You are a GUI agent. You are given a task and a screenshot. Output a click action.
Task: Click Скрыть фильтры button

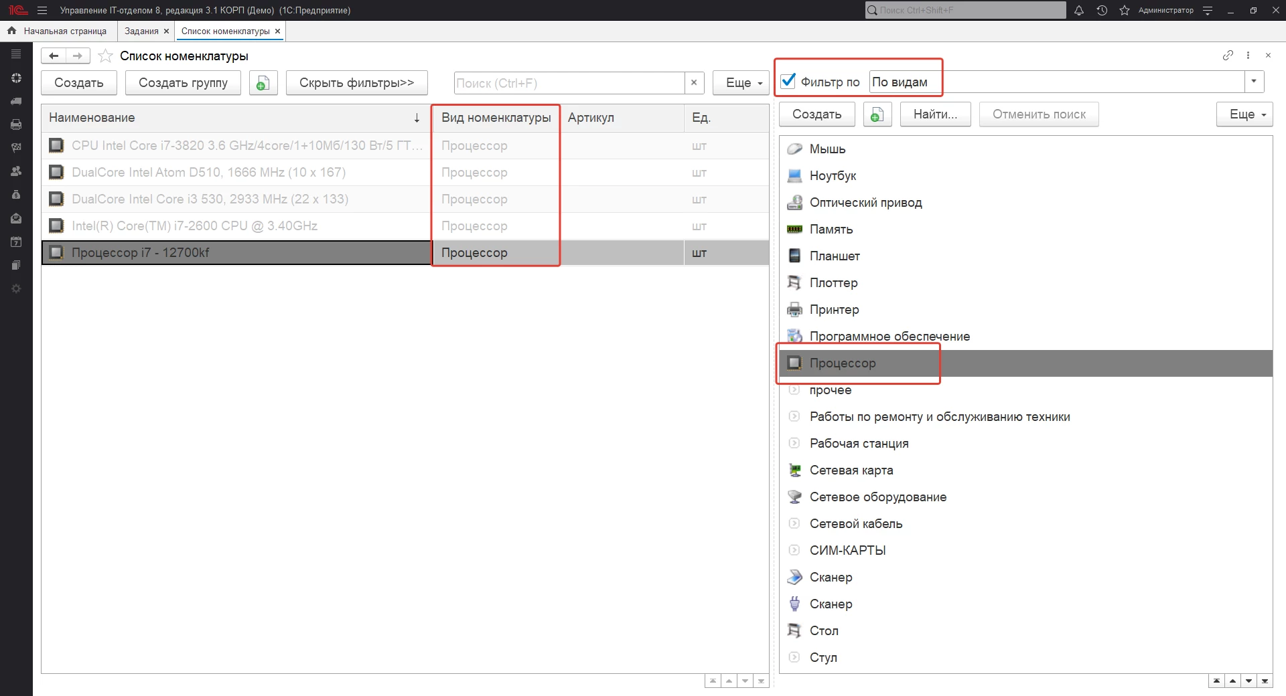(x=356, y=83)
